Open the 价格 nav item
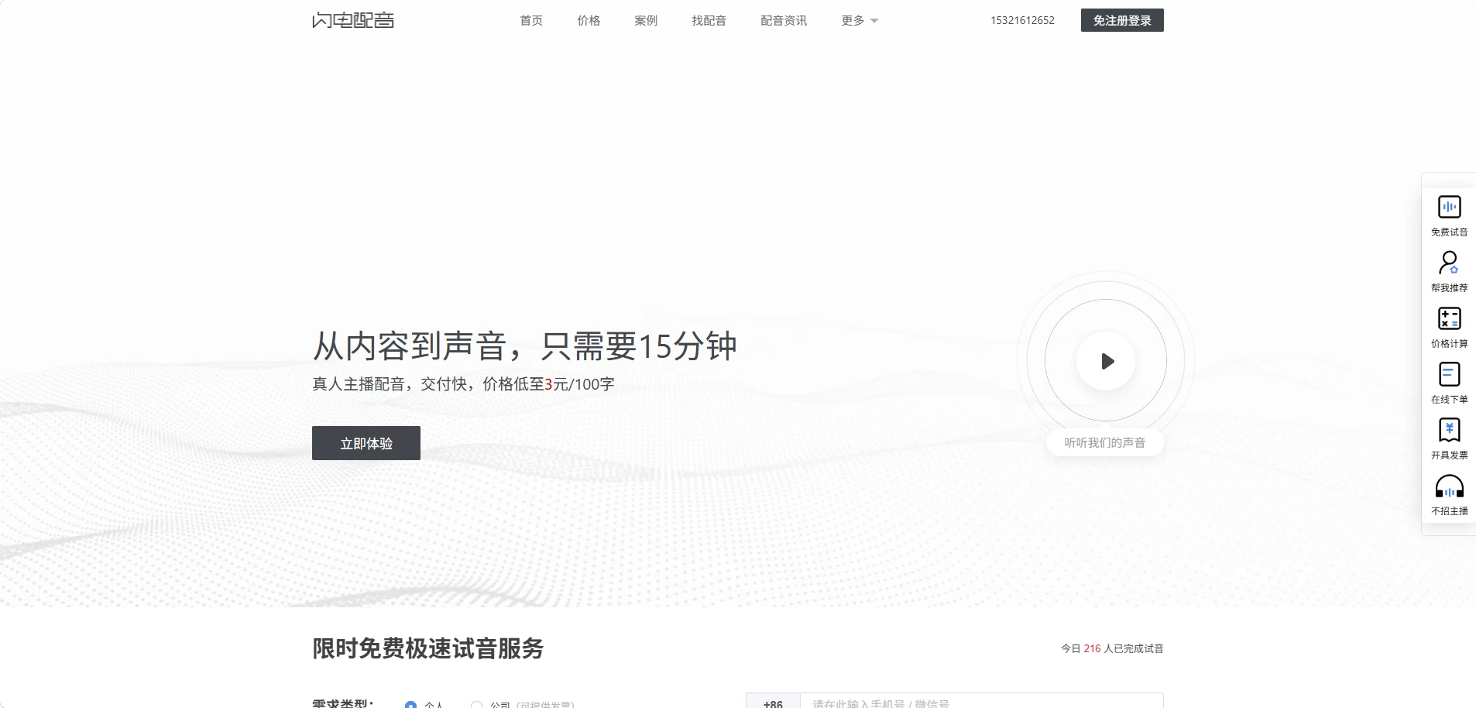Screen dimensions: 1476x708 tap(589, 21)
